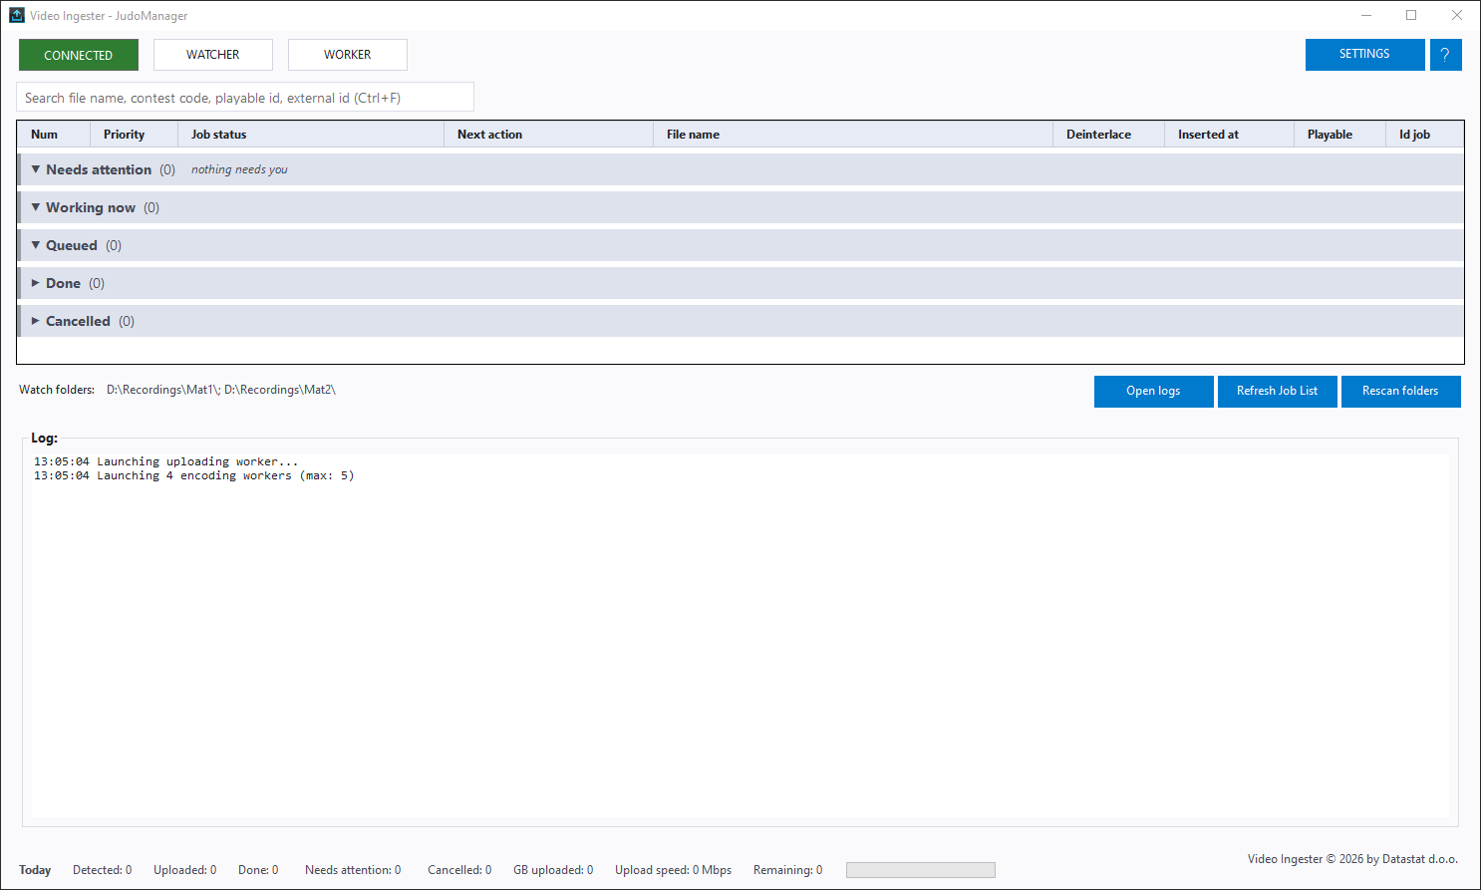This screenshot has height=890, width=1481.
Task: Click the Open logs button
Action: (x=1154, y=392)
